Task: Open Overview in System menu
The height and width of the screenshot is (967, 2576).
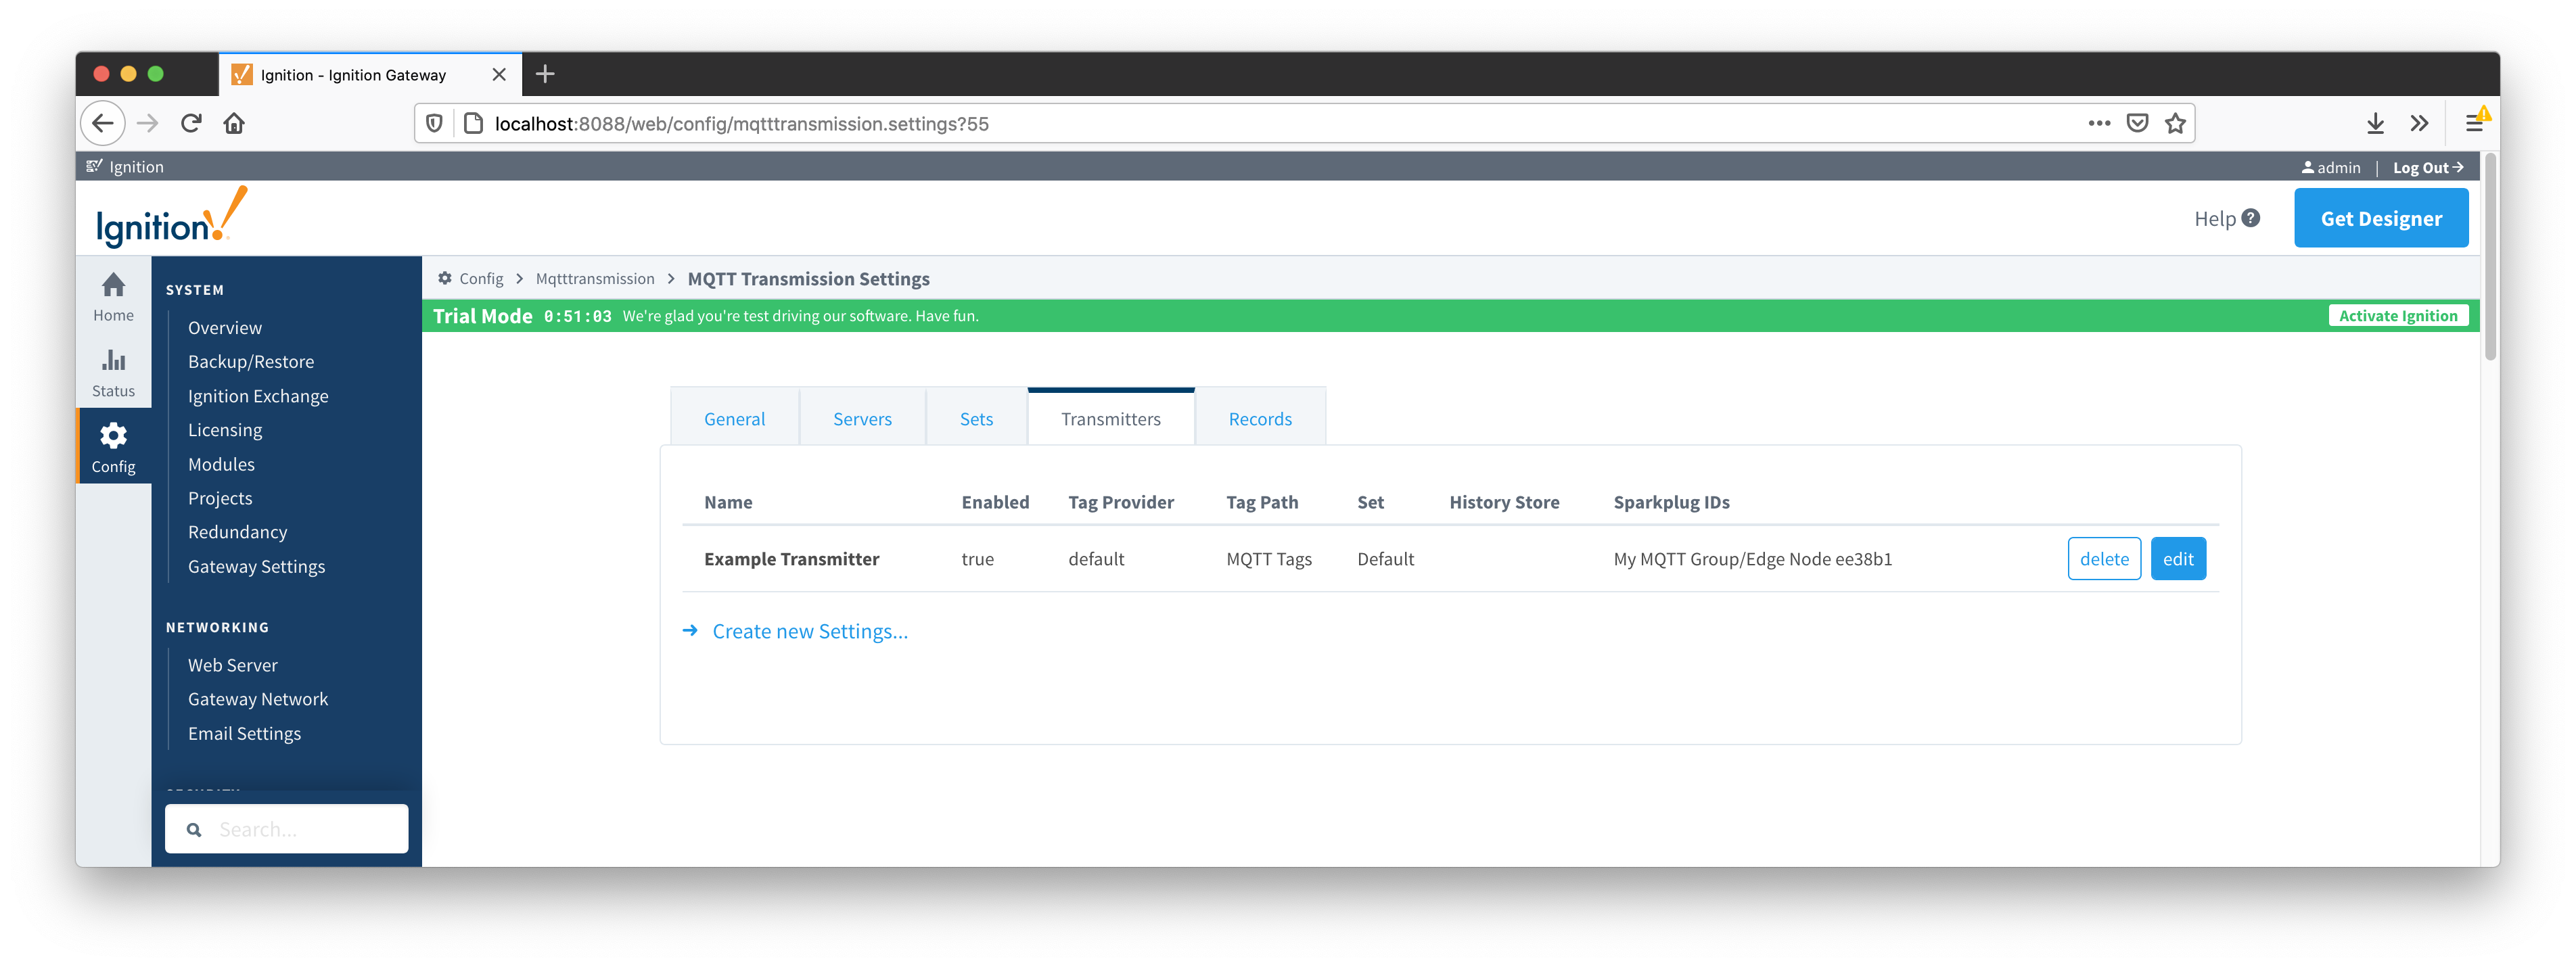Action: coord(225,327)
